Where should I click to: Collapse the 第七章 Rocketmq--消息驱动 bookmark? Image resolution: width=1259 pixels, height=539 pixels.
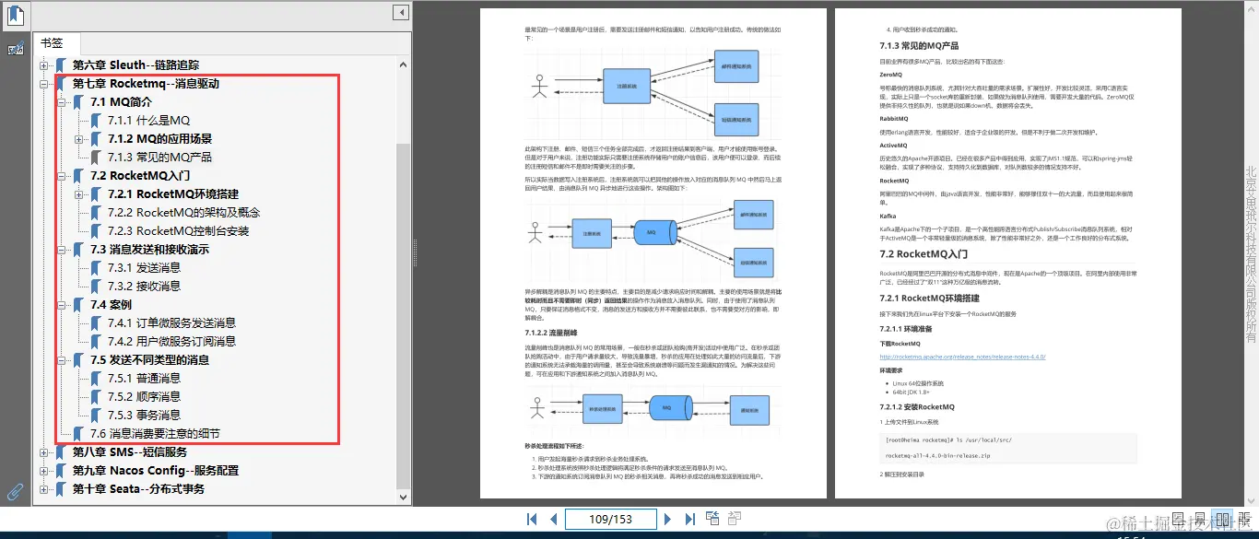click(44, 83)
